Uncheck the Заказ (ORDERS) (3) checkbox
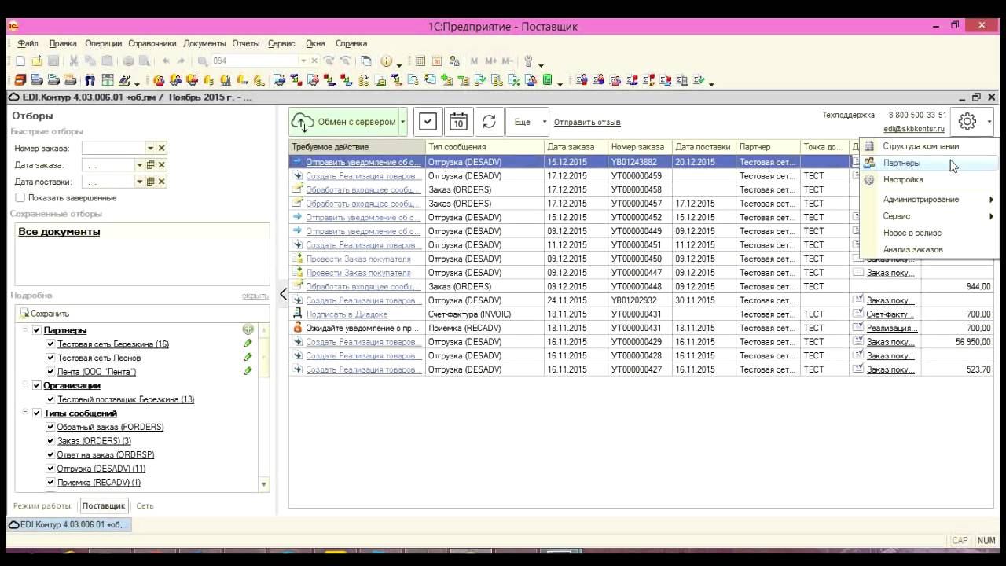The image size is (1006, 566). [51, 441]
